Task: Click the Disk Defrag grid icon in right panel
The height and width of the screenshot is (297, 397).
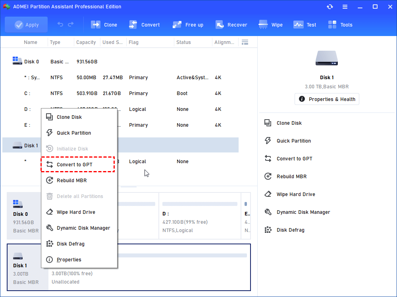Action: [268, 230]
